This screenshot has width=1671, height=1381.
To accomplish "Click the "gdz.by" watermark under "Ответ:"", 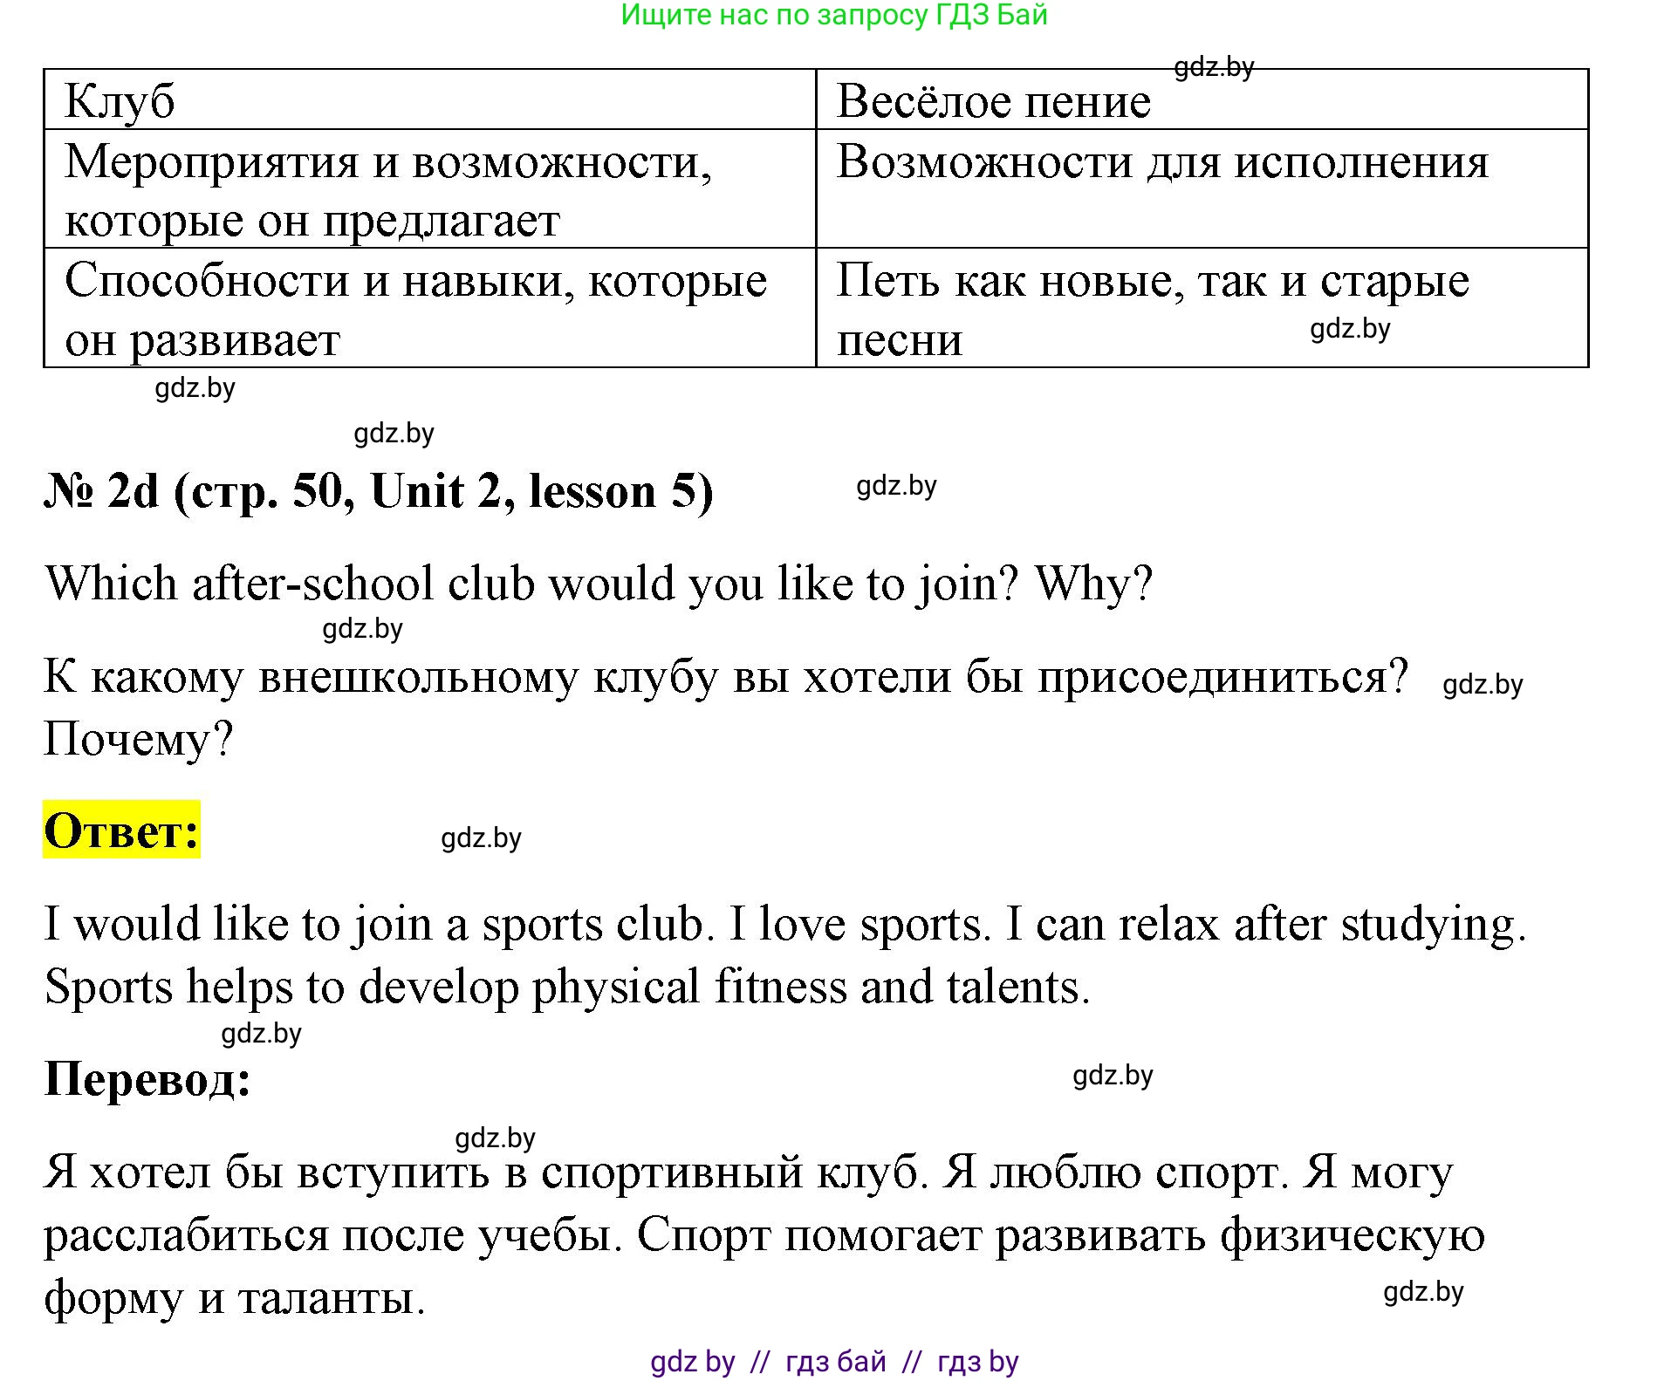I will point(482,839).
